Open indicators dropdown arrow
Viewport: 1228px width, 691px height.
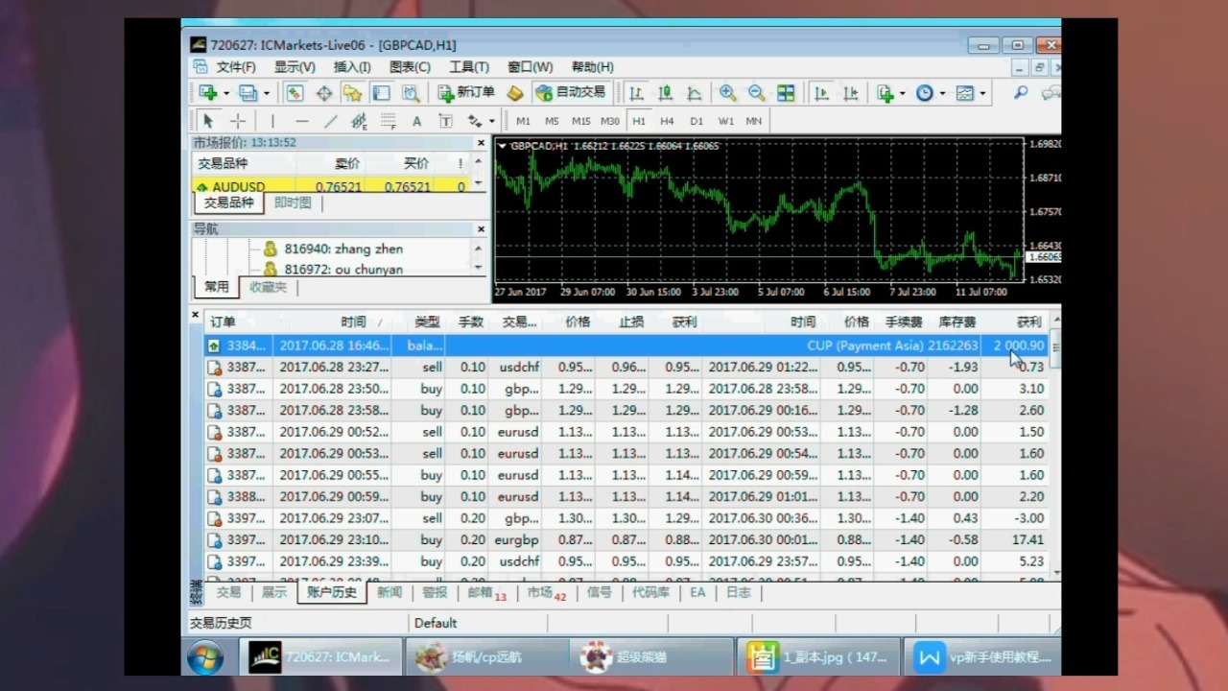[903, 94]
